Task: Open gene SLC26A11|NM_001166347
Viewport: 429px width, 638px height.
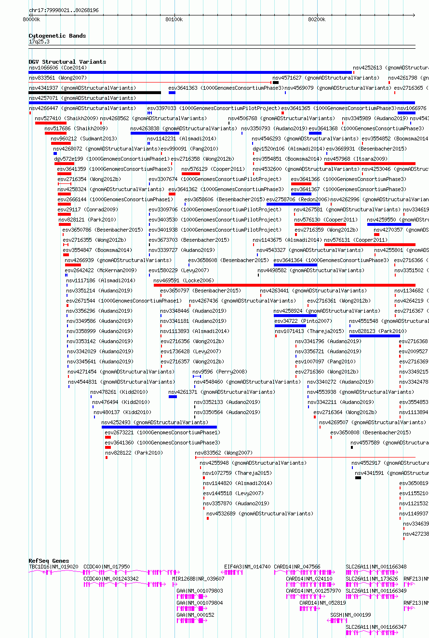Action: pyautogui.click(x=376, y=627)
